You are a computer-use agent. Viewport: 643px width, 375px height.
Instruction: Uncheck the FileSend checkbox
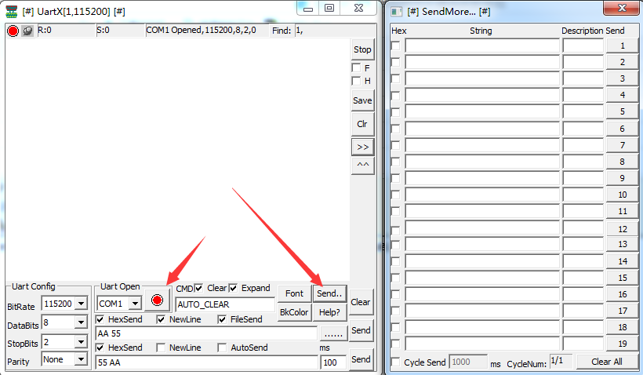coord(222,319)
